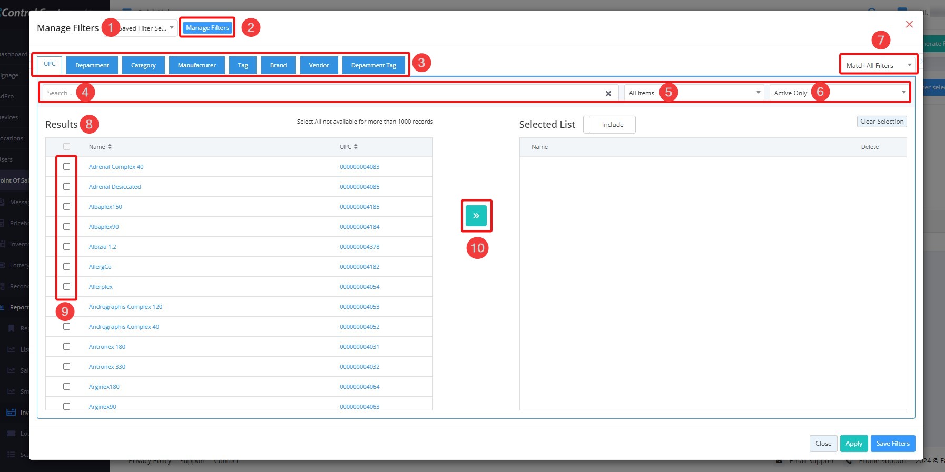Select the Brand filter tab
Screen dimensions: 945x472
point(278,65)
